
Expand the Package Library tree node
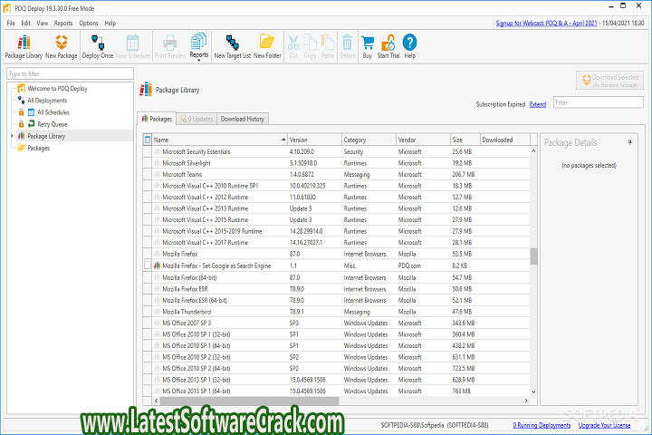pyautogui.click(x=12, y=136)
